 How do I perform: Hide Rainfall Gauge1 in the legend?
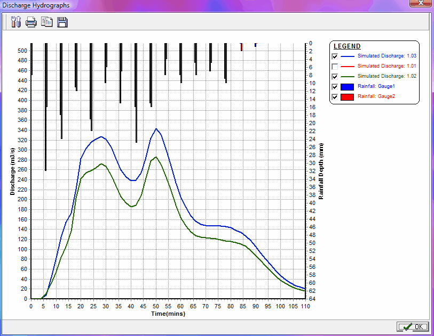(335, 86)
